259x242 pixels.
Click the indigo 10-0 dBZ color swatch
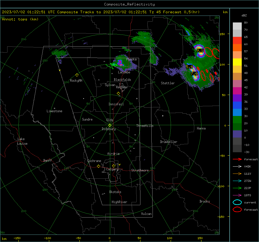(x=237, y=134)
